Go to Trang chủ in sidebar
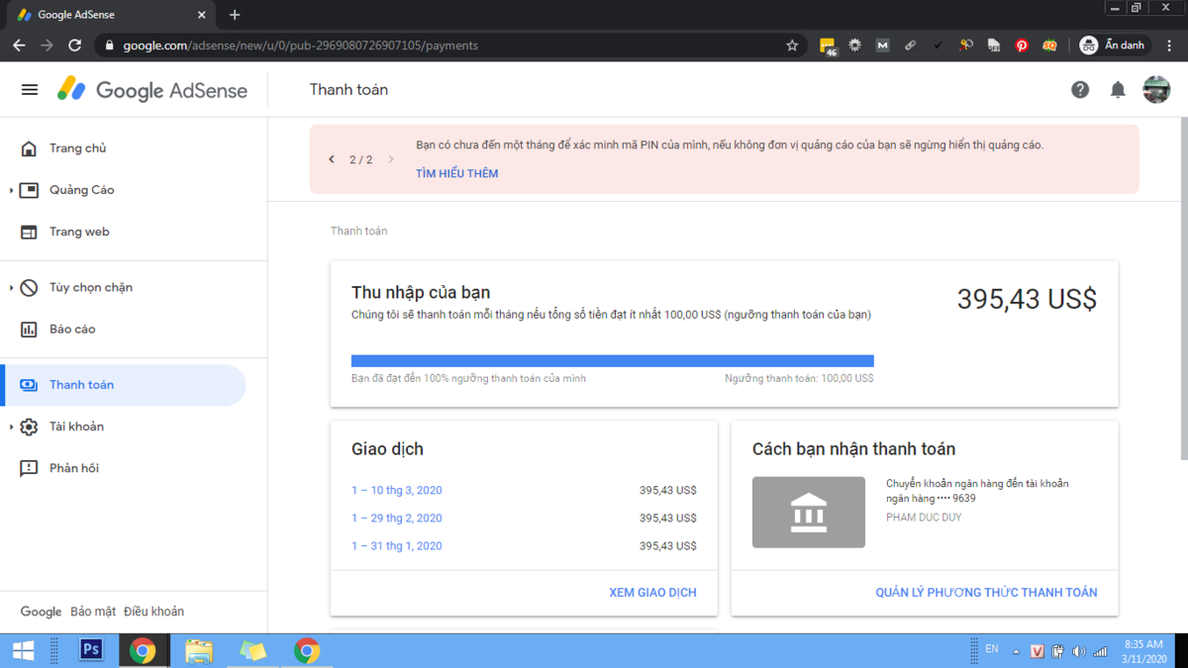 77,148
